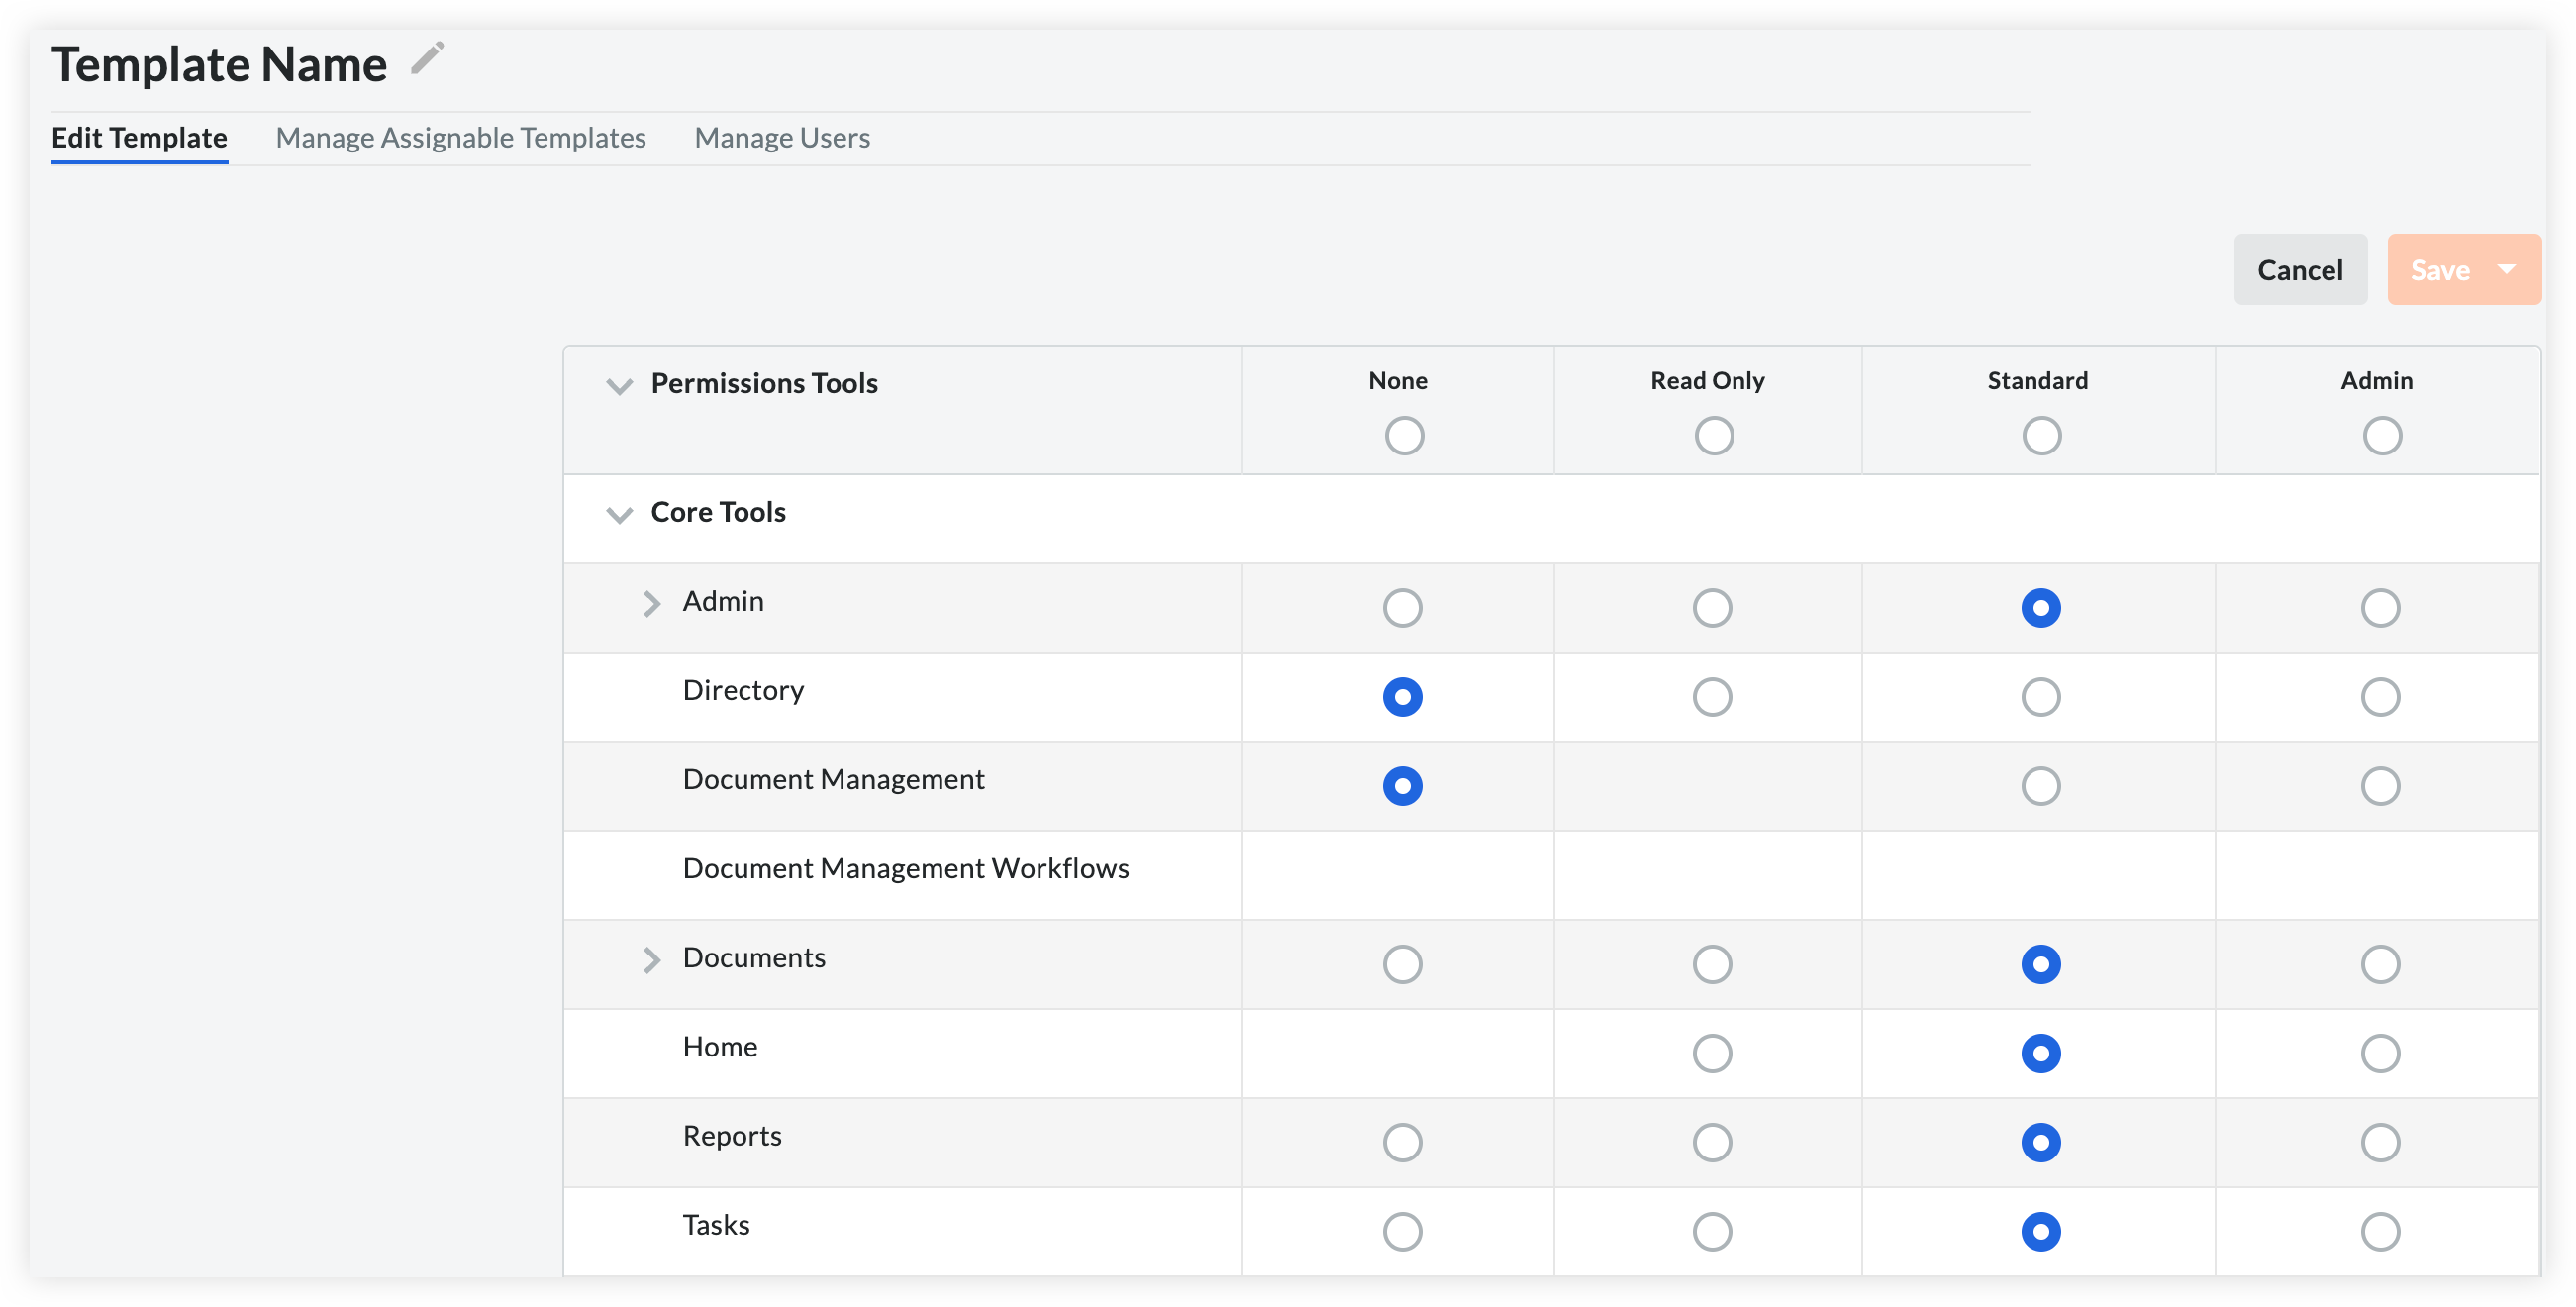
Task: Click the pencil icon to edit Template Name
Action: point(427,59)
